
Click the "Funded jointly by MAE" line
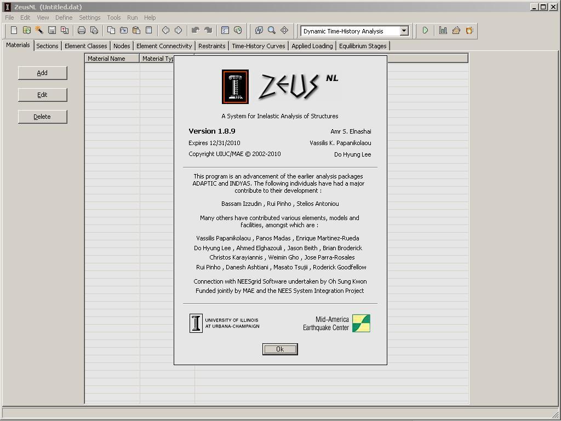[280, 291]
